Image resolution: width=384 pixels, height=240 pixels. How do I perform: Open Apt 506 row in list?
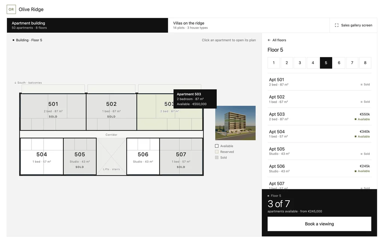tap(319, 168)
